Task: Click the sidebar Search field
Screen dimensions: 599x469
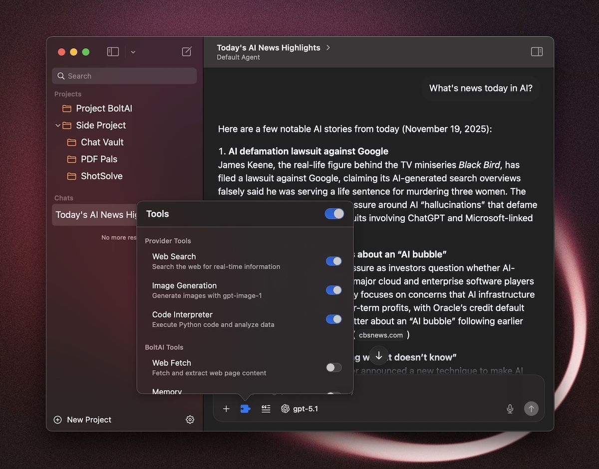Action: click(124, 76)
